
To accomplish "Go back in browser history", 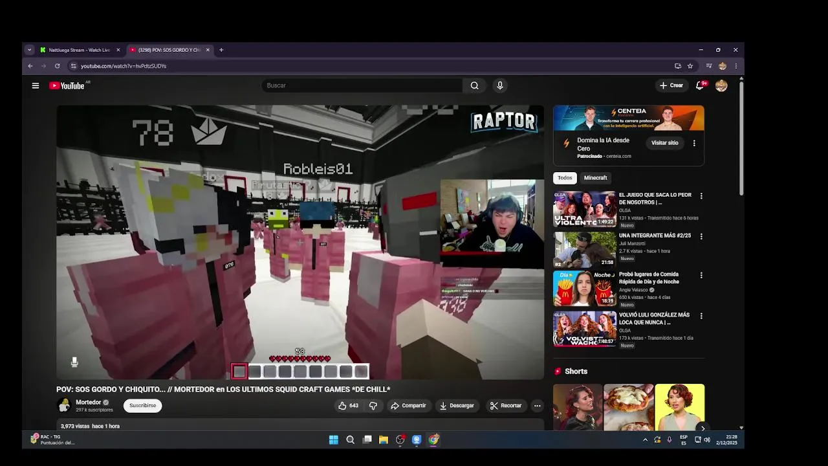I will [30, 66].
